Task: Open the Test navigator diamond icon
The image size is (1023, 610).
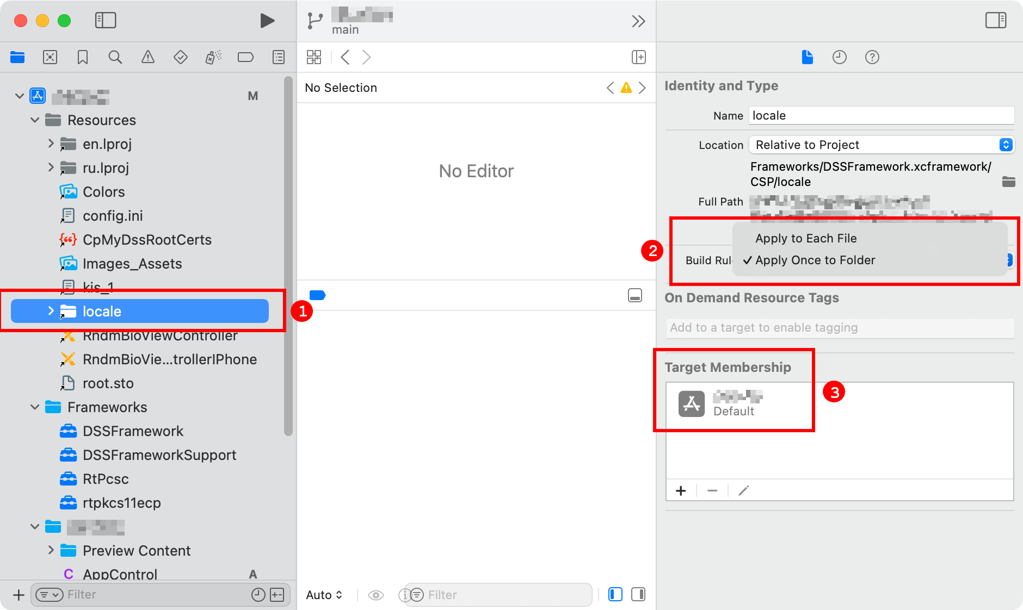Action: 180,57
